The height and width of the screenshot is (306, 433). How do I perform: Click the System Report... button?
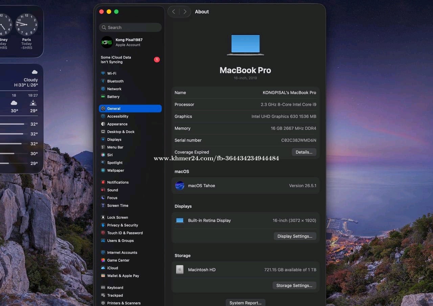pos(246,303)
